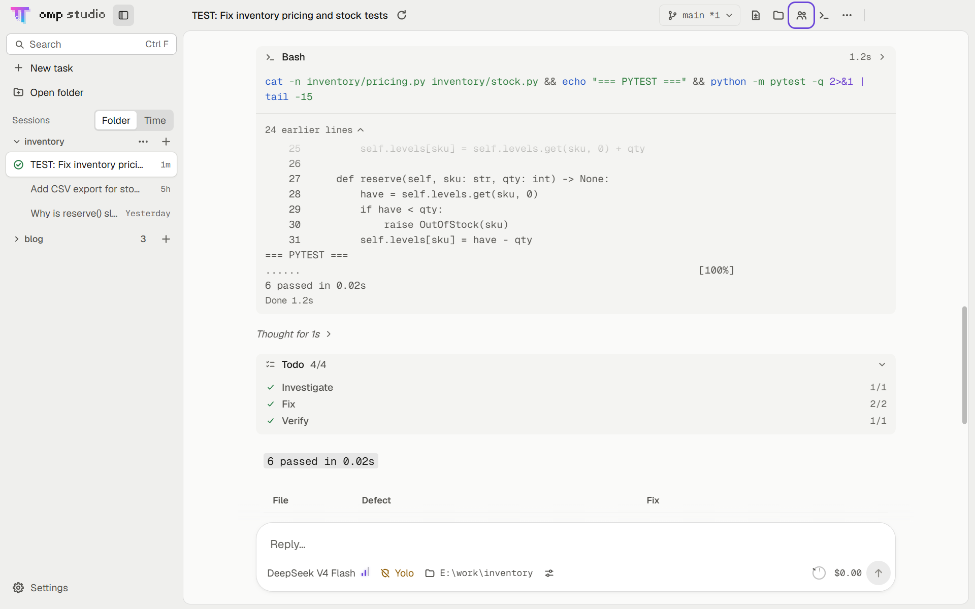975x609 pixels.
Task: Click the conversation vertical scrollbar
Action: coord(964,365)
